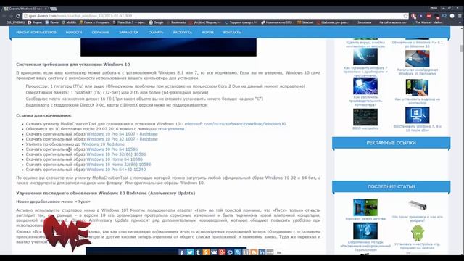Share via the Blogger icon
464x261 pixels.
[254, 252]
